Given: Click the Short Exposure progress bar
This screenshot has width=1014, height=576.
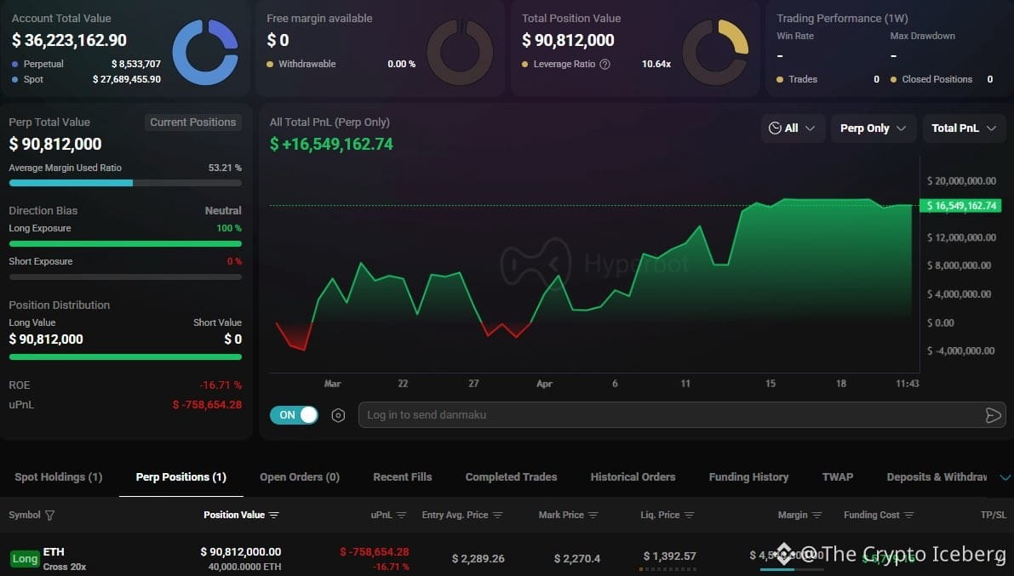Looking at the screenshot, I should (x=125, y=277).
